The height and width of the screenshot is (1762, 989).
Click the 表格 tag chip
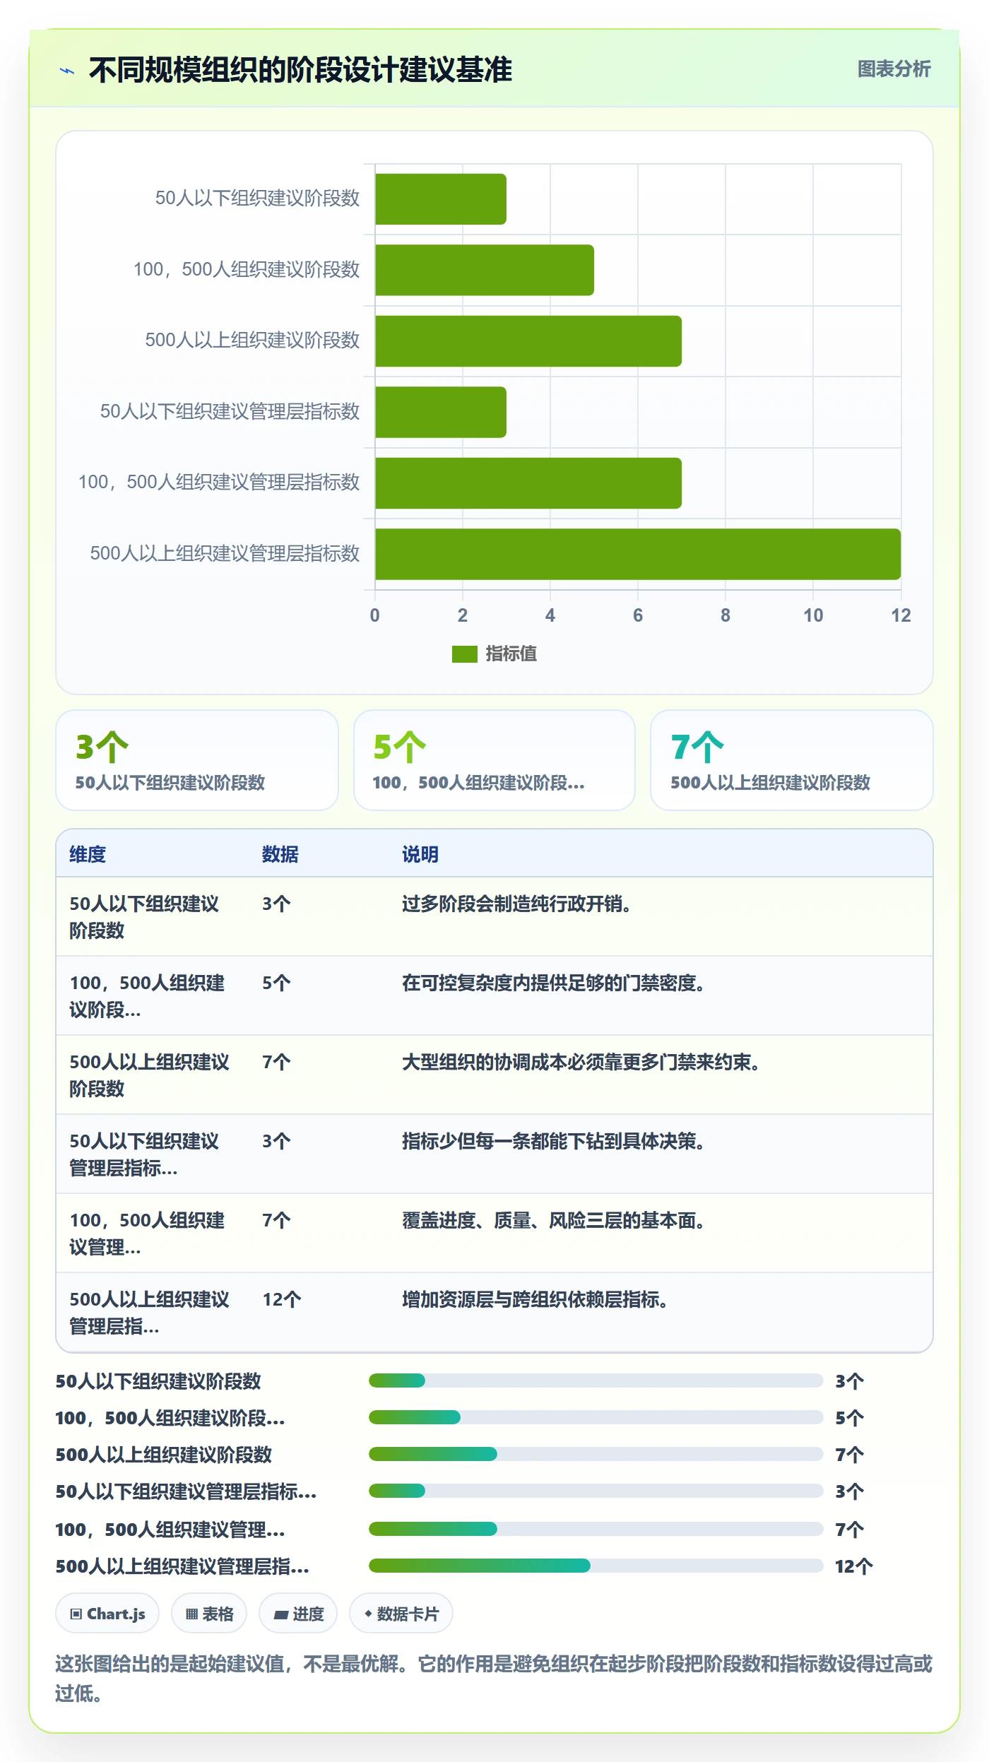(x=209, y=1614)
